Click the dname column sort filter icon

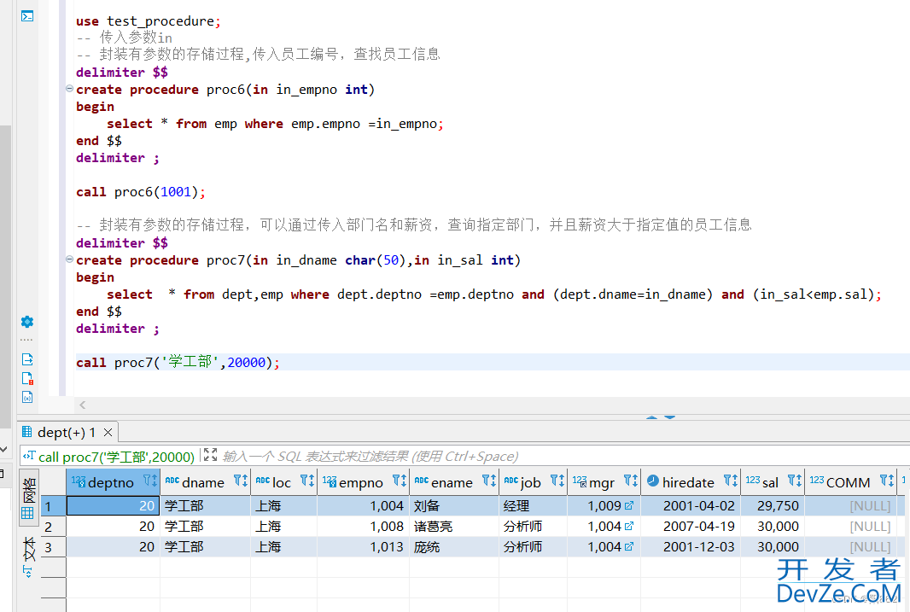click(241, 481)
